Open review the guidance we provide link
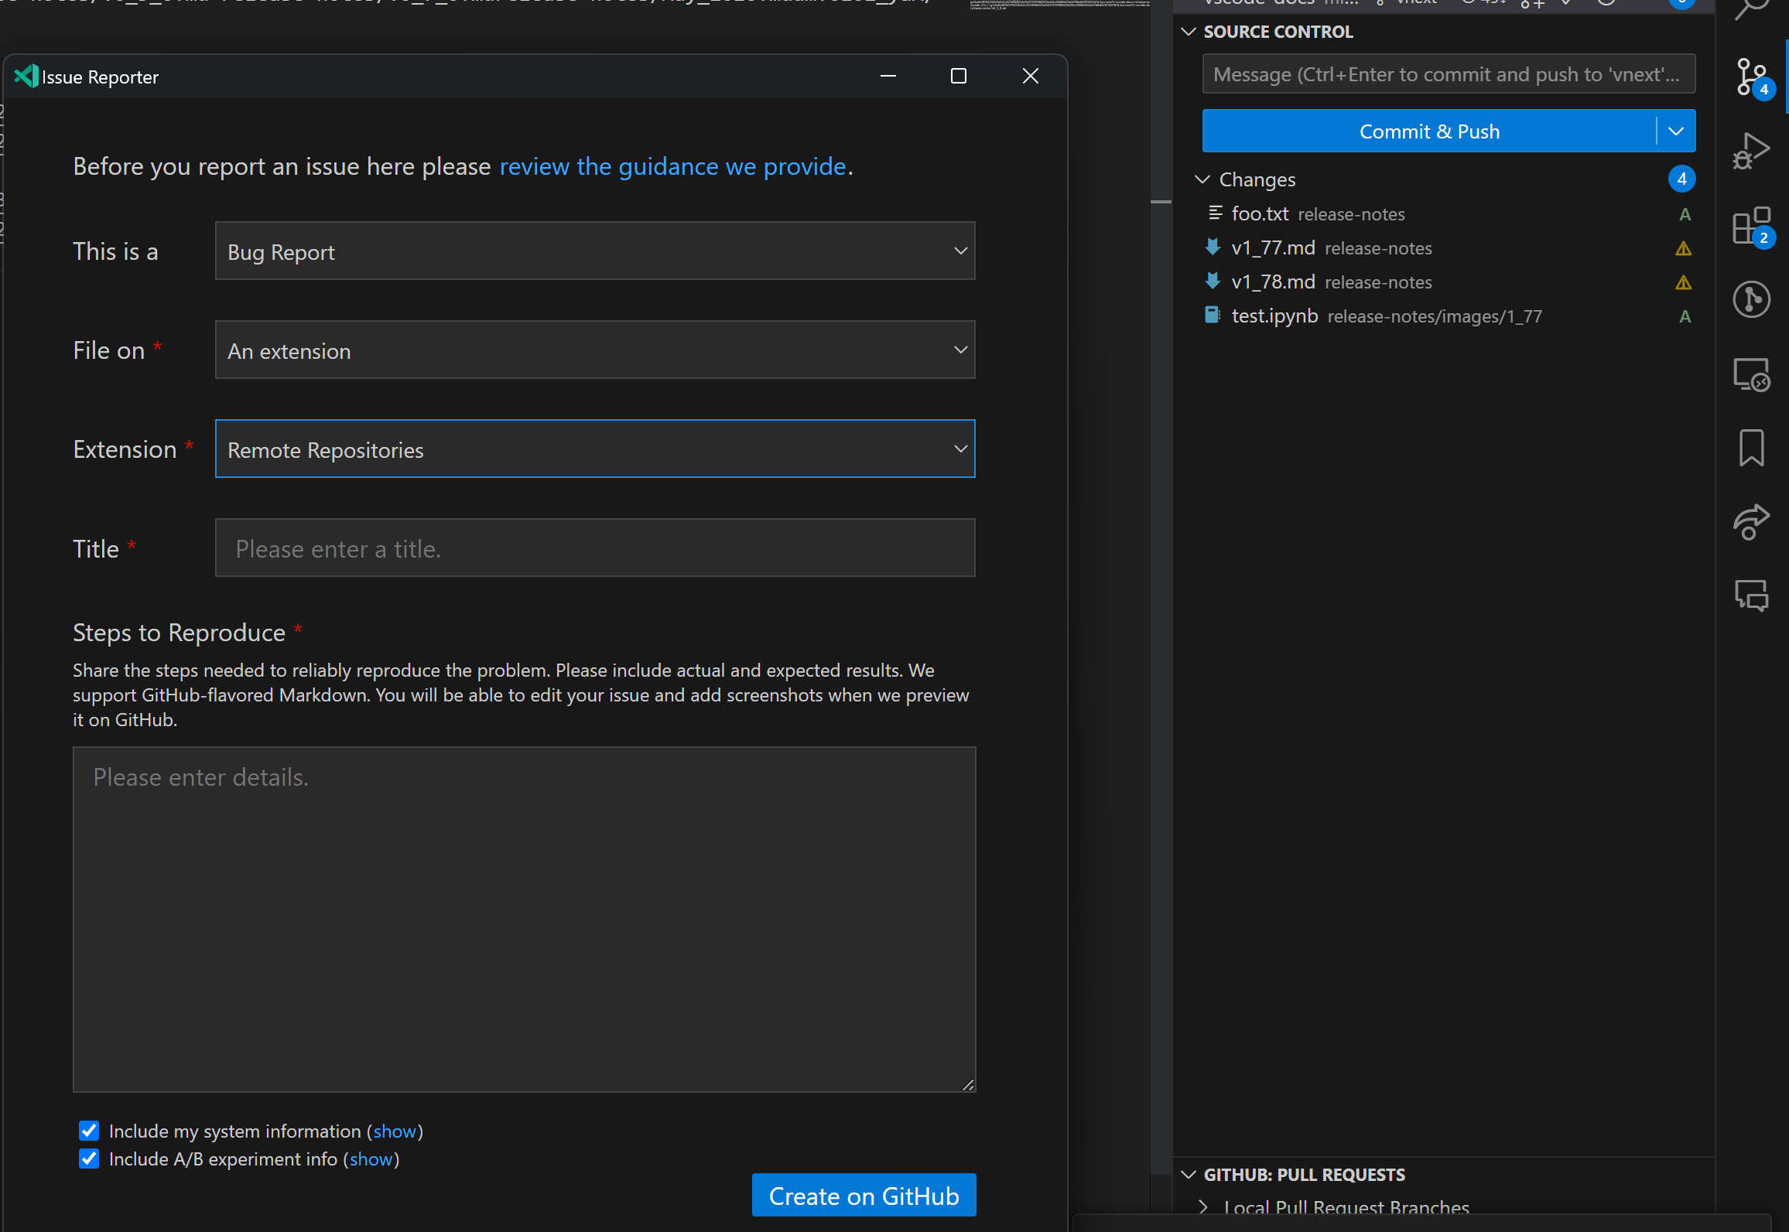Image resolution: width=1789 pixels, height=1232 pixels. click(x=672, y=166)
